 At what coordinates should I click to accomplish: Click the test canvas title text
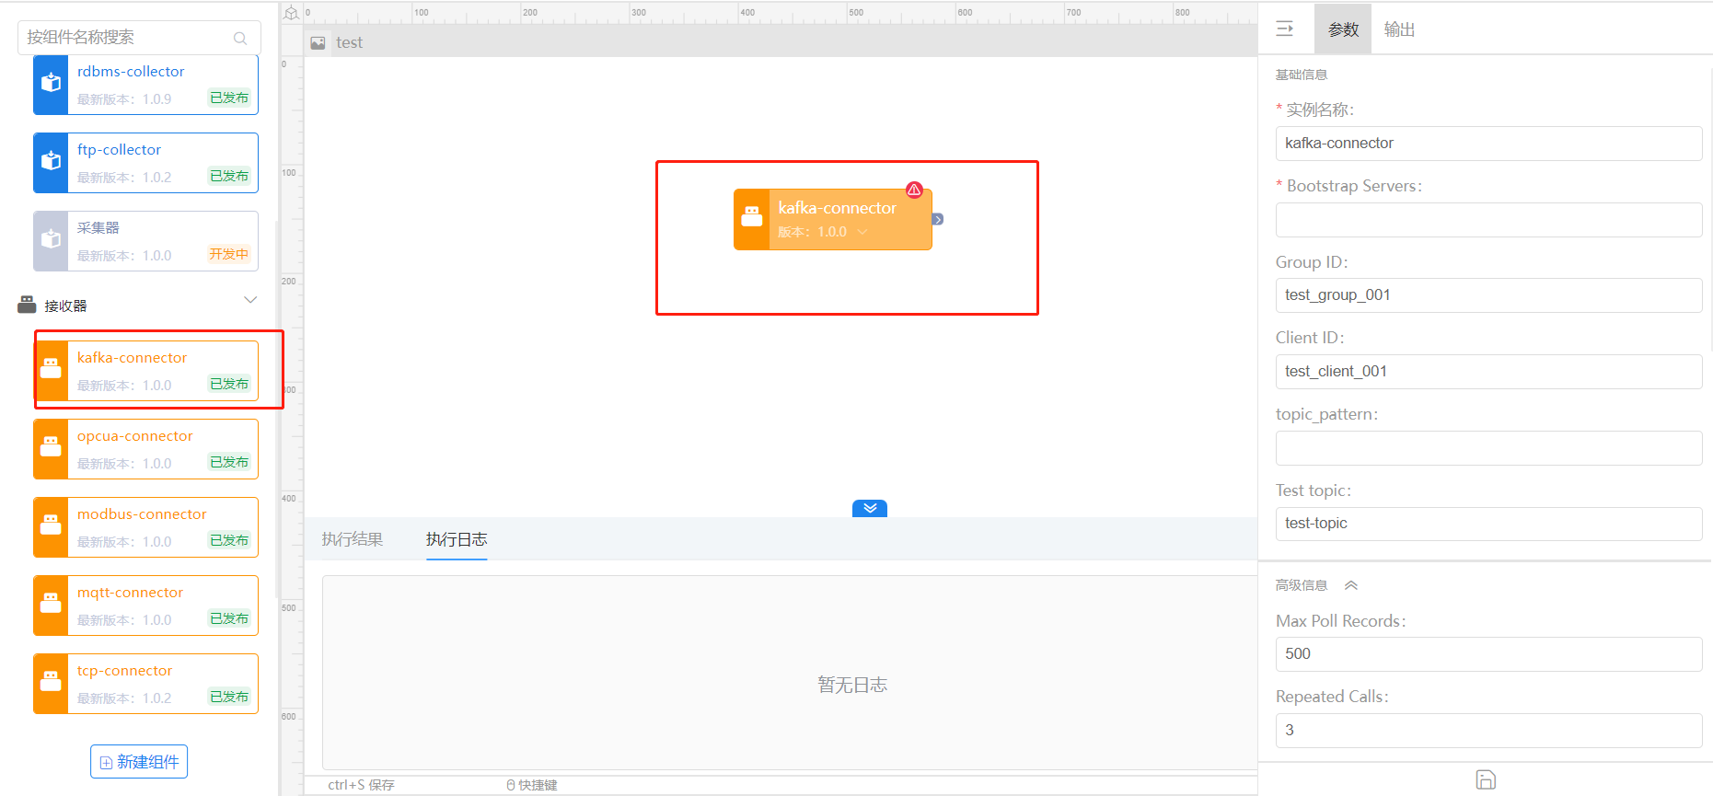[x=350, y=42]
